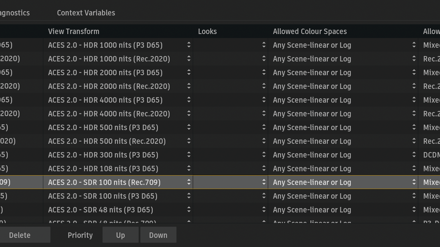440x247 pixels.
Task: Open allowed colour spaces dropdown for HDR 1000 nits (P3 D65)
Action: (343, 45)
